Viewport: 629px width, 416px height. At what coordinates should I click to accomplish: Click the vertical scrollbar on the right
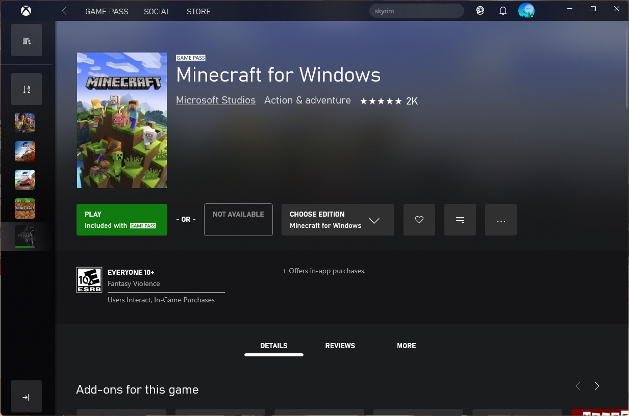tap(627, 68)
